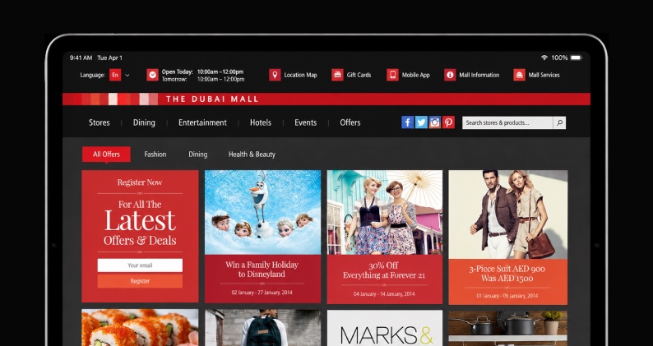This screenshot has height=346, width=653.
Task: Switch to Health & Beauty tab
Action: (252, 154)
